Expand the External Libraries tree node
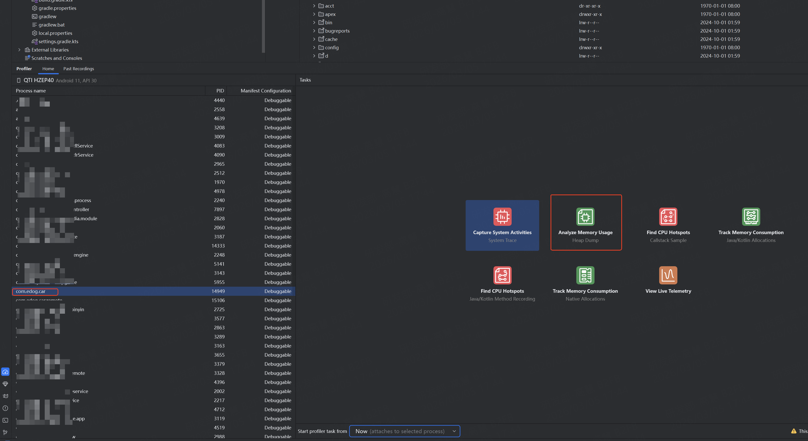 click(19, 50)
